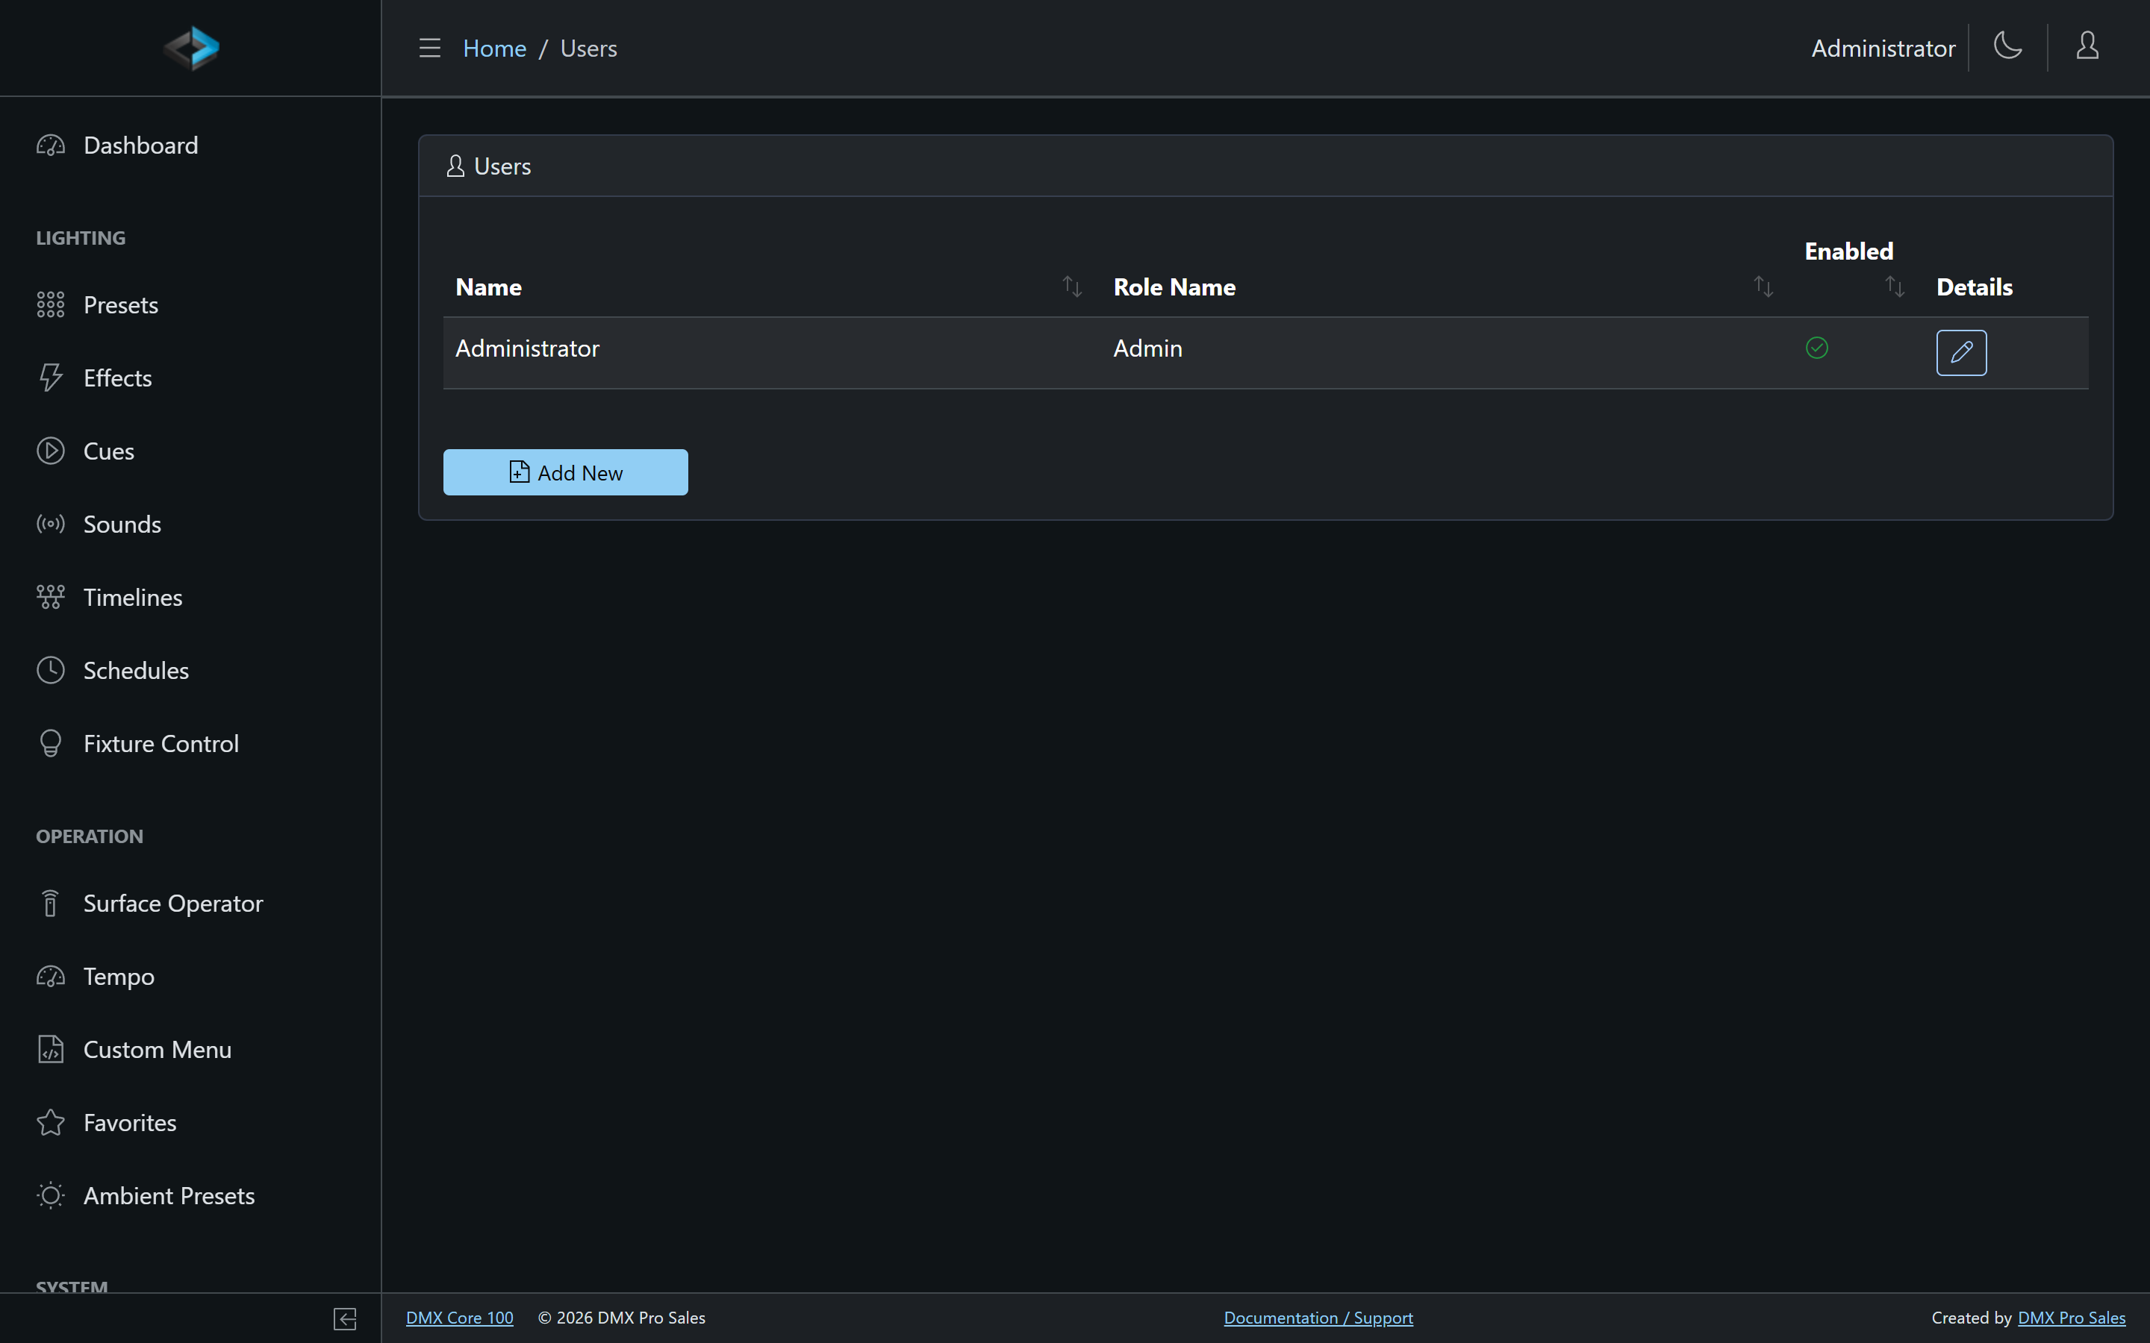Toggle the sidebar hamburger menu icon
The image size is (2150, 1343).
[x=430, y=48]
